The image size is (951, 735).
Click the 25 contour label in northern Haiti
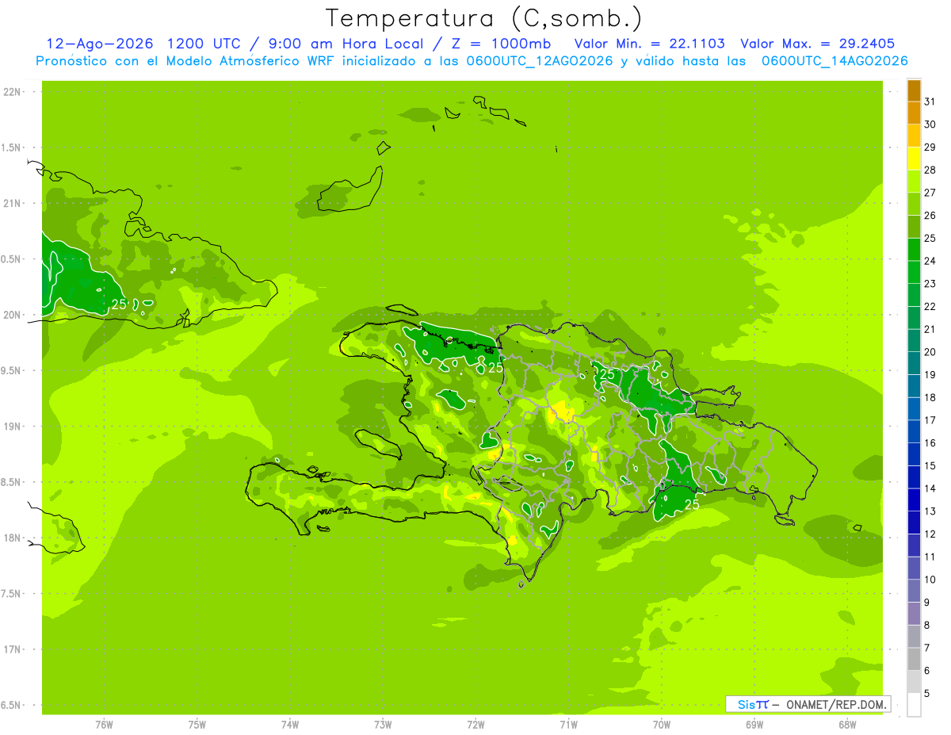tap(495, 368)
